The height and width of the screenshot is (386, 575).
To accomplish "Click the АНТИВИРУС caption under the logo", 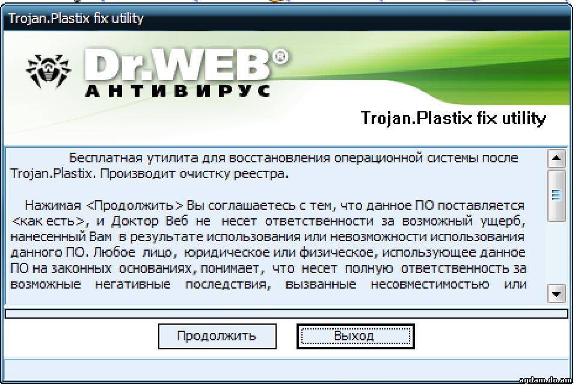I will coord(178,91).
